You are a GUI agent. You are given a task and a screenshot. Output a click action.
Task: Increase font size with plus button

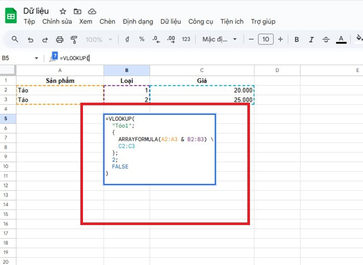point(281,39)
